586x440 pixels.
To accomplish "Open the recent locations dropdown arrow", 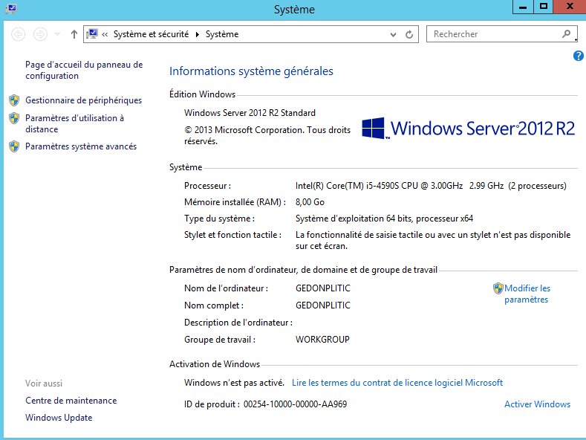I will coord(57,34).
